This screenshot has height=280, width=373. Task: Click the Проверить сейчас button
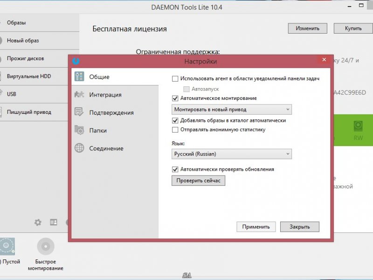(199, 181)
